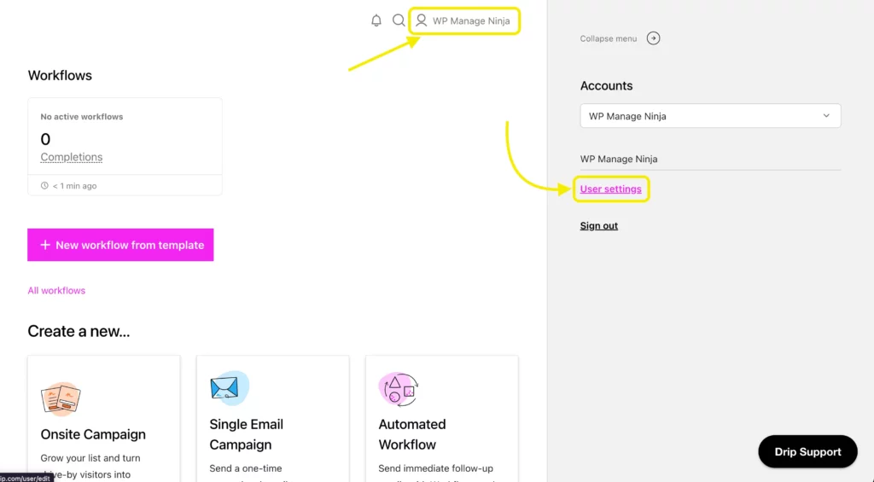Click the Completions link in workflows card

pyautogui.click(x=72, y=157)
